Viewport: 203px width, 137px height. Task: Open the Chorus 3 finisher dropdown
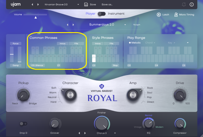click(115, 133)
